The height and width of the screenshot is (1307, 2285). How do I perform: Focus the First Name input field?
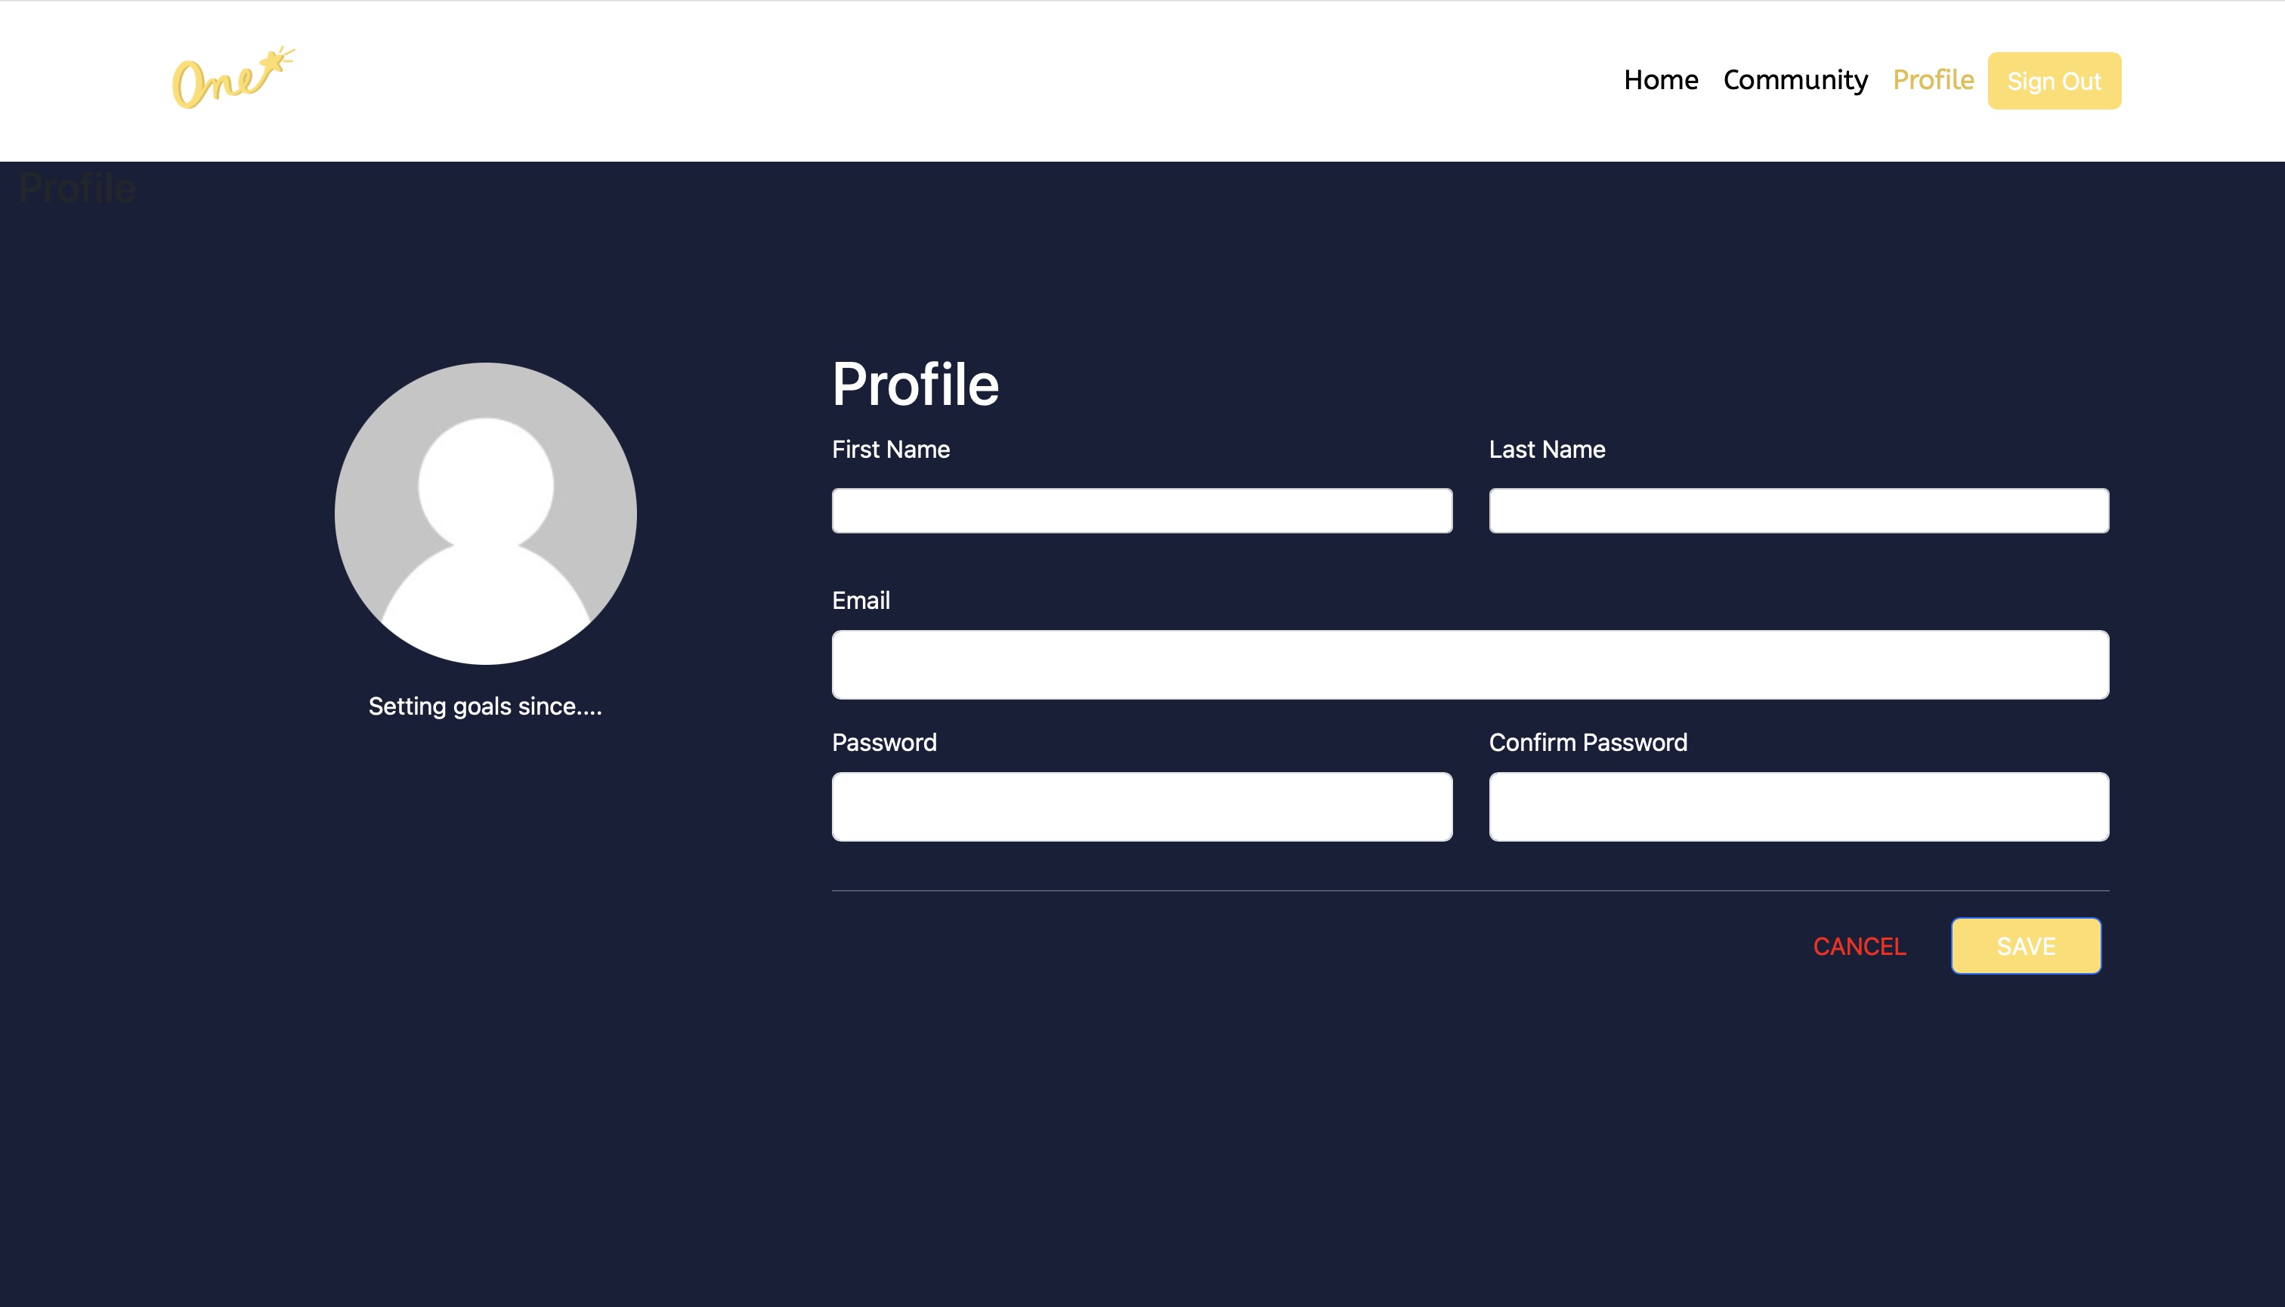coord(1141,511)
